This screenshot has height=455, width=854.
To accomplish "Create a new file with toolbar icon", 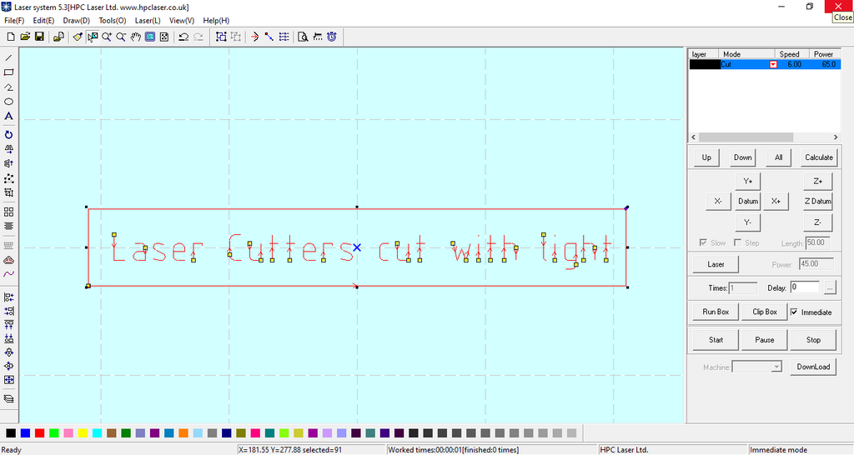I will 10,37.
